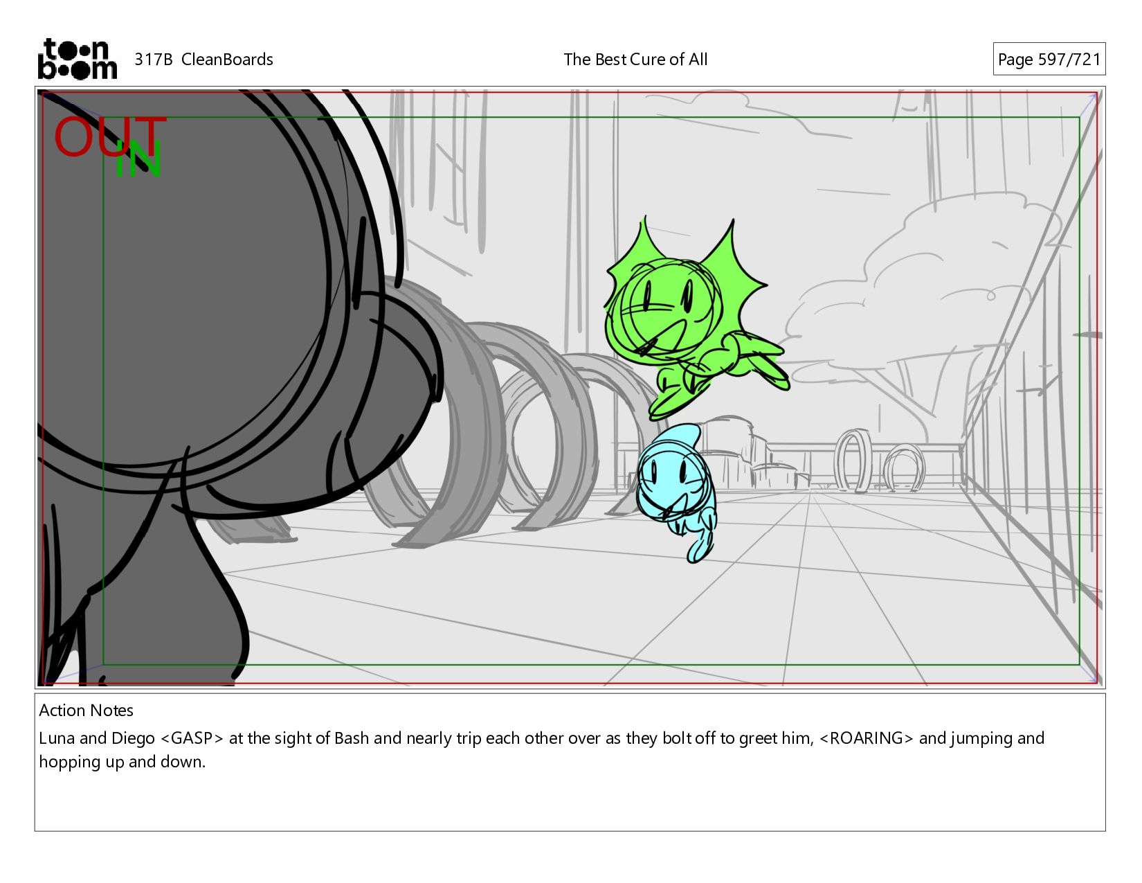This screenshot has width=1142, height=883.
Task: Click the action note text starting 'Luna and Diego'
Action: 541,750
